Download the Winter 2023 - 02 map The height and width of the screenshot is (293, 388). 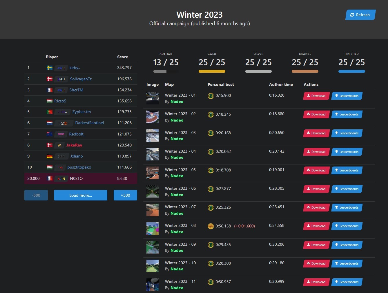pyautogui.click(x=316, y=114)
